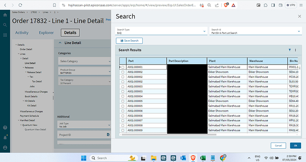Open the help icon in the Epicor sidebar
Screen dimensions: 306x162
[5, 127]
